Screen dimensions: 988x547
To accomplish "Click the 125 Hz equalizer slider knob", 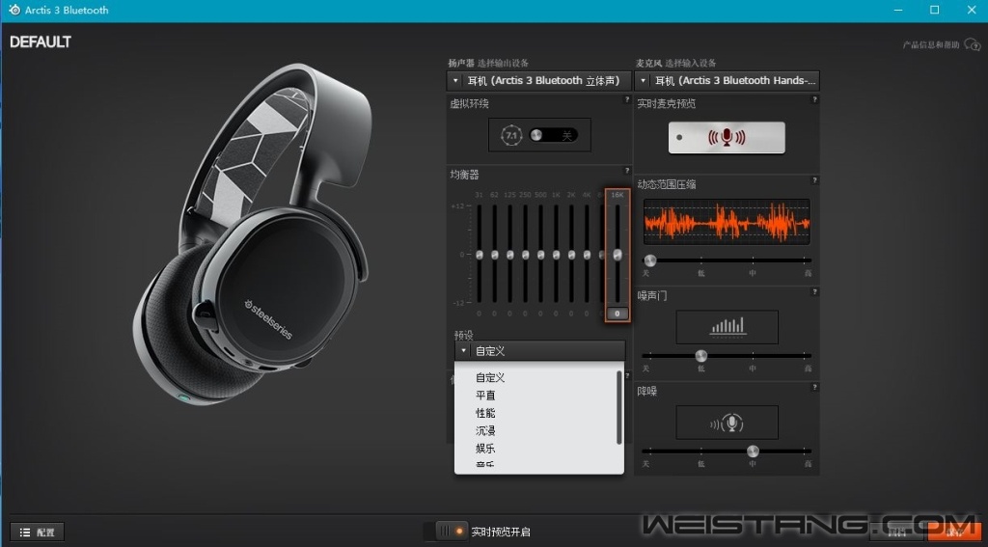I will (509, 255).
